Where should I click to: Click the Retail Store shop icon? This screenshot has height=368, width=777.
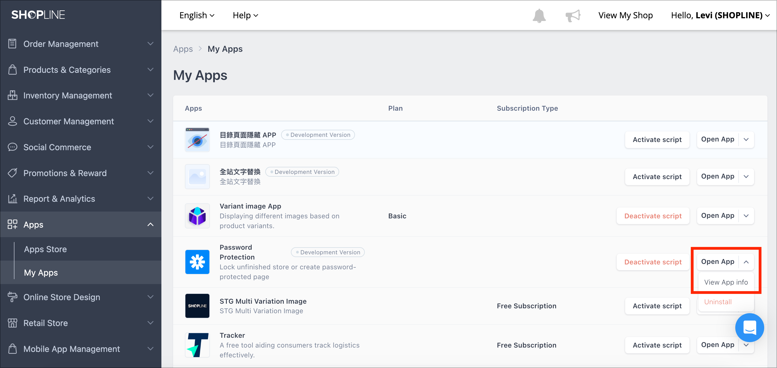(12, 323)
